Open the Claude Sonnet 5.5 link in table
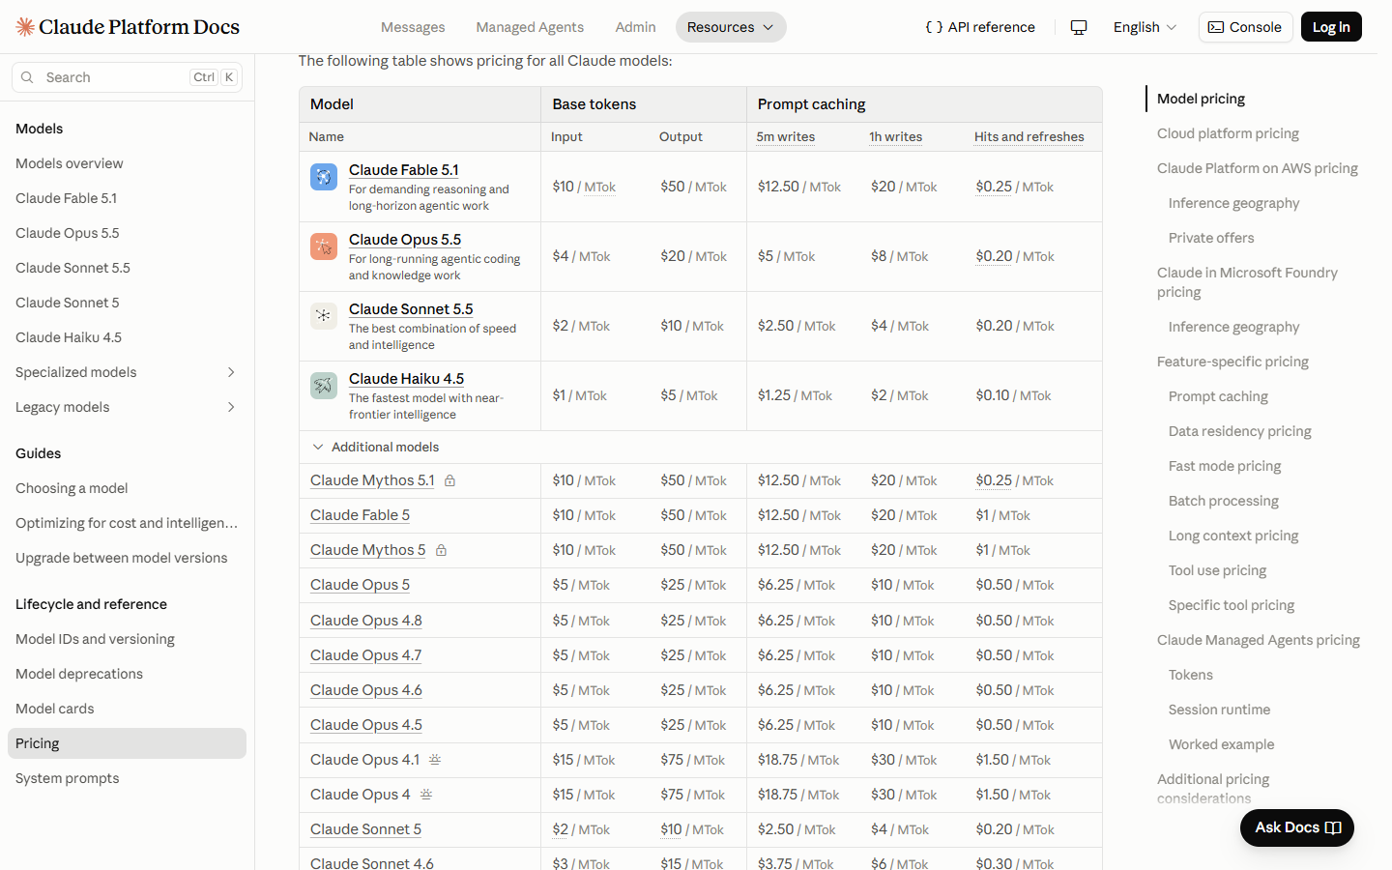The image size is (1392, 870). pos(411,309)
